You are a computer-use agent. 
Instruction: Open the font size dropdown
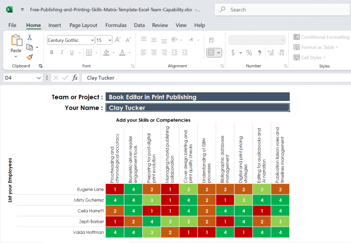click(110, 40)
